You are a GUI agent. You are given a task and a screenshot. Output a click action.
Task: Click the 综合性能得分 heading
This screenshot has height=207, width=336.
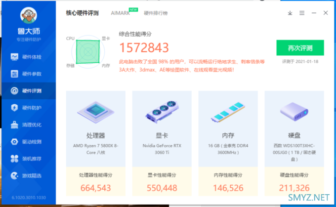[135, 34]
